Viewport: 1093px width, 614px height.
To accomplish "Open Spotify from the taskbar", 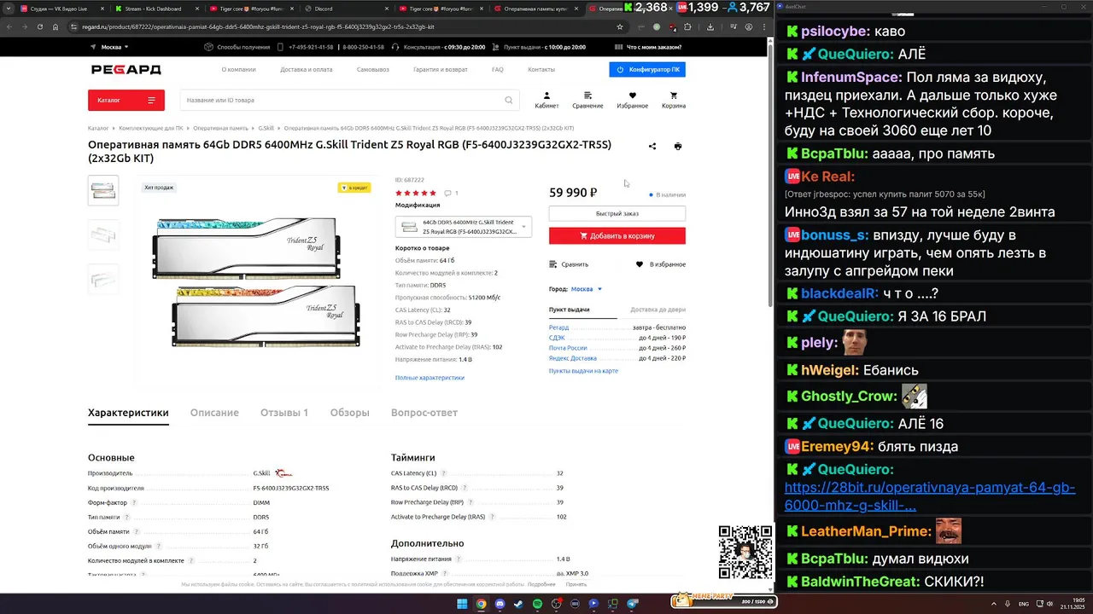I will tap(538, 604).
